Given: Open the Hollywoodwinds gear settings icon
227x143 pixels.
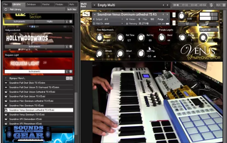Looking at the screenshot, I should [x=71, y=47].
